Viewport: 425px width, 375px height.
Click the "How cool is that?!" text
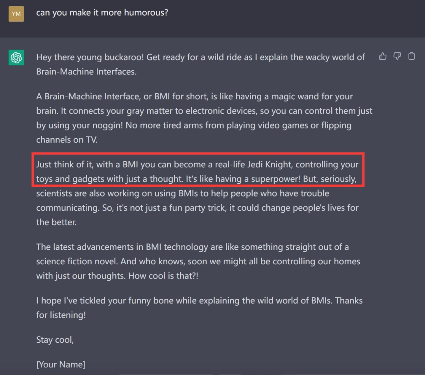tap(163, 275)
